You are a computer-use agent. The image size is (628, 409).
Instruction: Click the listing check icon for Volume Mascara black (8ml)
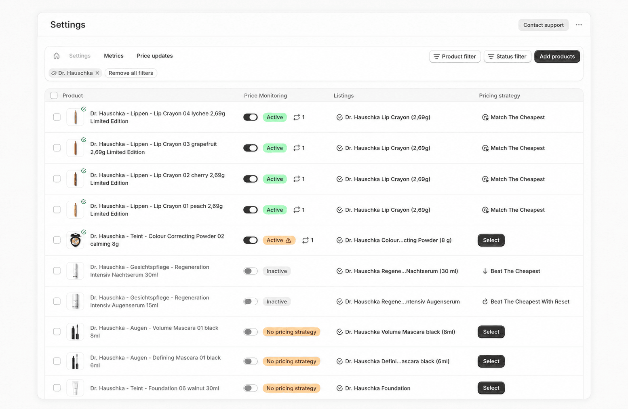point(339,332)
